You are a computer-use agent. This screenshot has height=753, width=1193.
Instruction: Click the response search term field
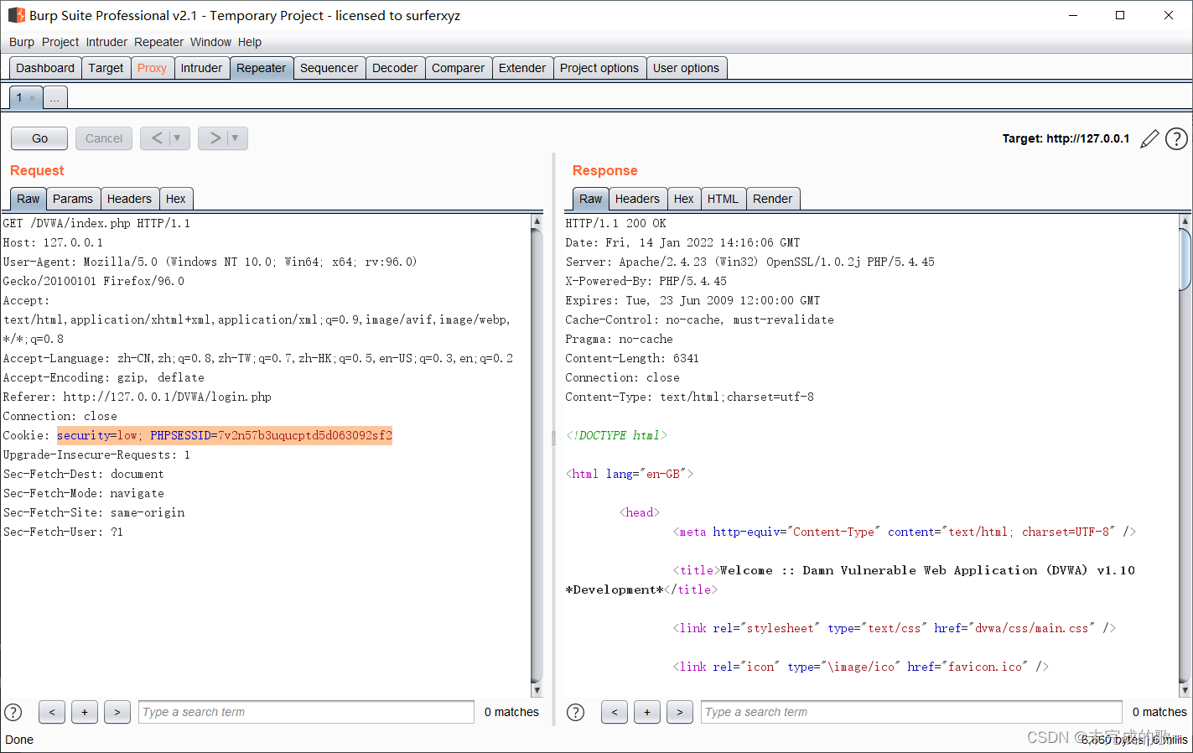tap(911, 712)
